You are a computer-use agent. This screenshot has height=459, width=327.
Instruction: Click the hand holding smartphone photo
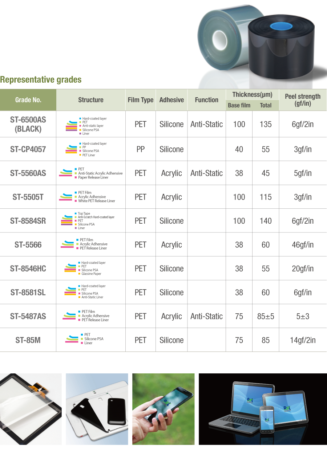coord(163,409)
